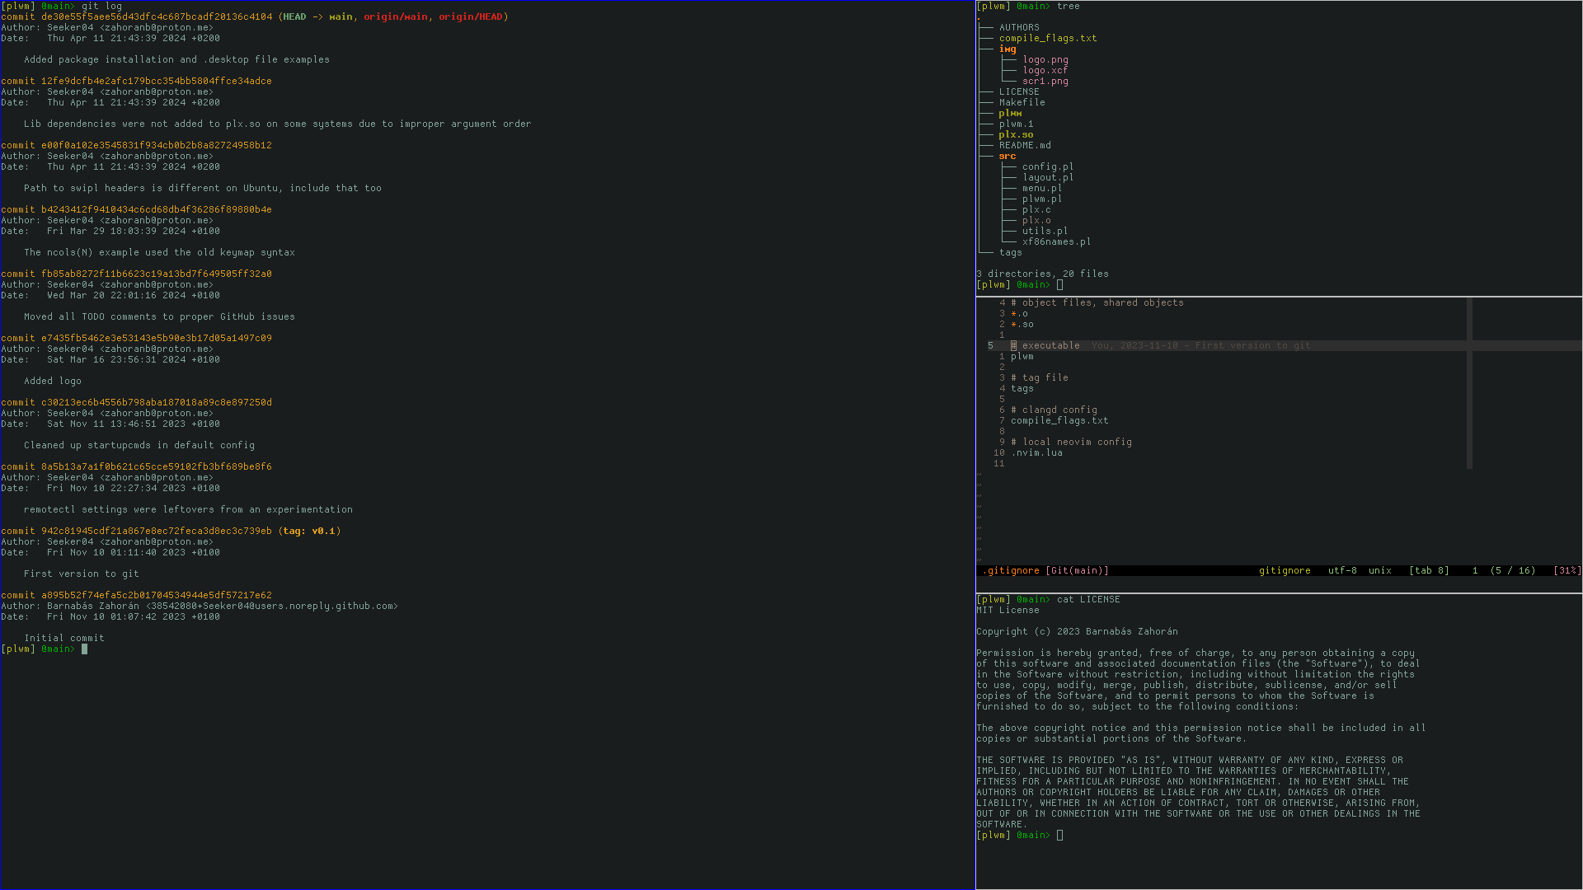The image size is (1583, 890).
Task: Click the [tab 8] indicator in statusline
Action: click(x=1428, y=571)
